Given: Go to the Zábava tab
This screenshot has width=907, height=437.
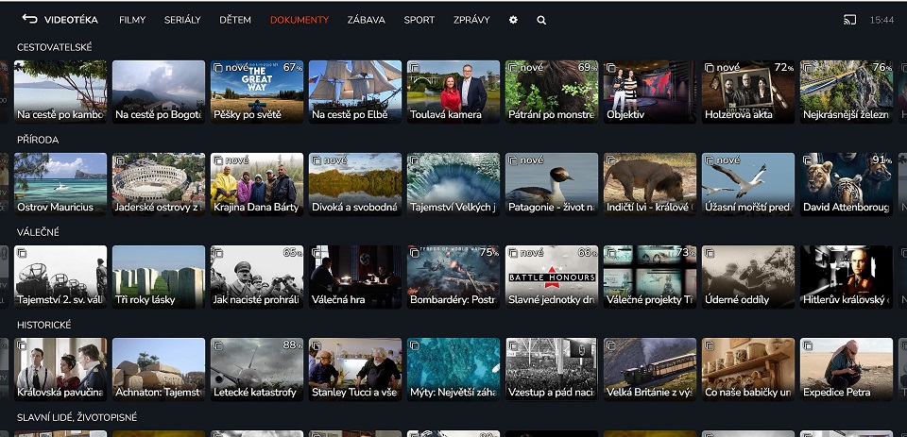Looking at the screenshot, I should (x=367, y=20).
